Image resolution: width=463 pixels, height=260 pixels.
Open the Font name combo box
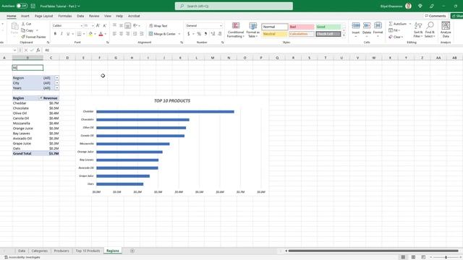pyautogui.click(x=67, y=26)
